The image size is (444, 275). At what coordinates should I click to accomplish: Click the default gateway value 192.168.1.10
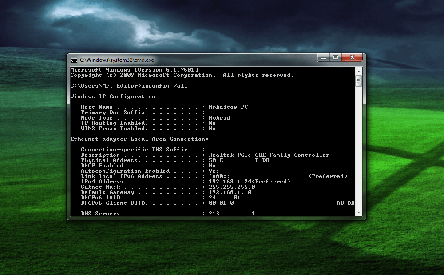tap(230, 192)
